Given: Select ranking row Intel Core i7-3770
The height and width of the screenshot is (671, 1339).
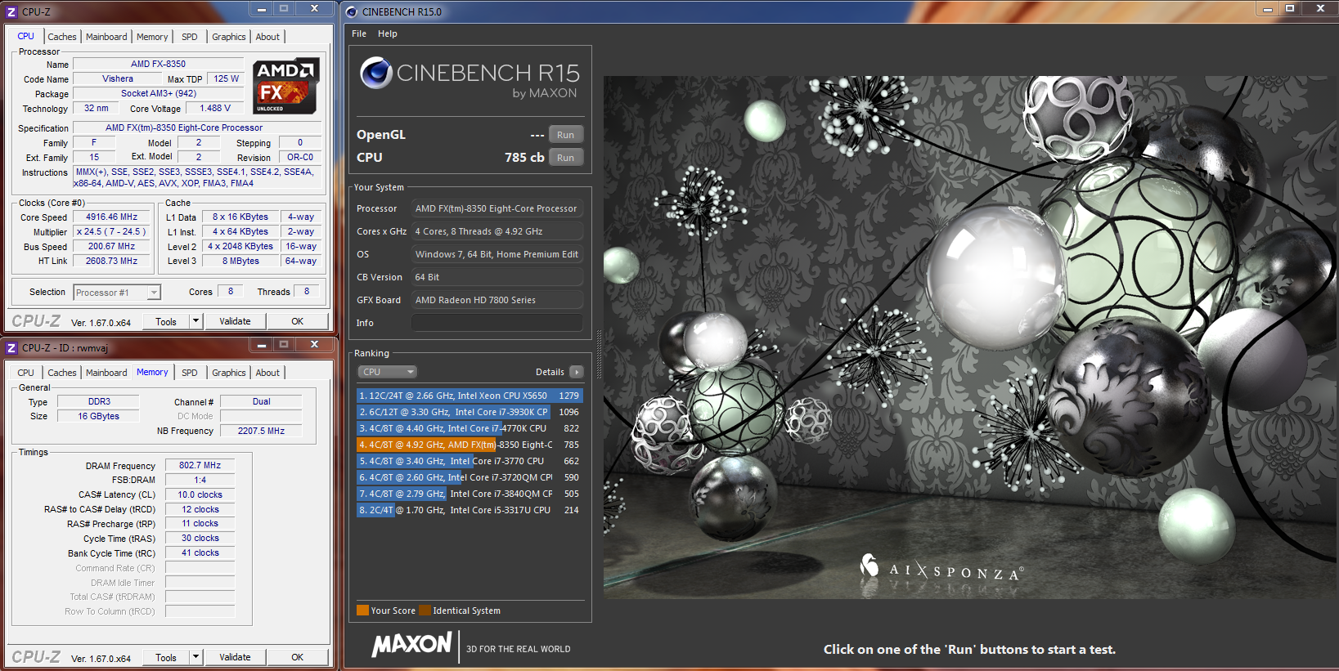Looking at the screenshot, I should point(470,461).
